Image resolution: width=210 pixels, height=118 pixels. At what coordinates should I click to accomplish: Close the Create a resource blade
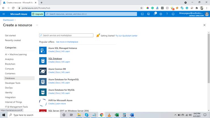[204, 25]
